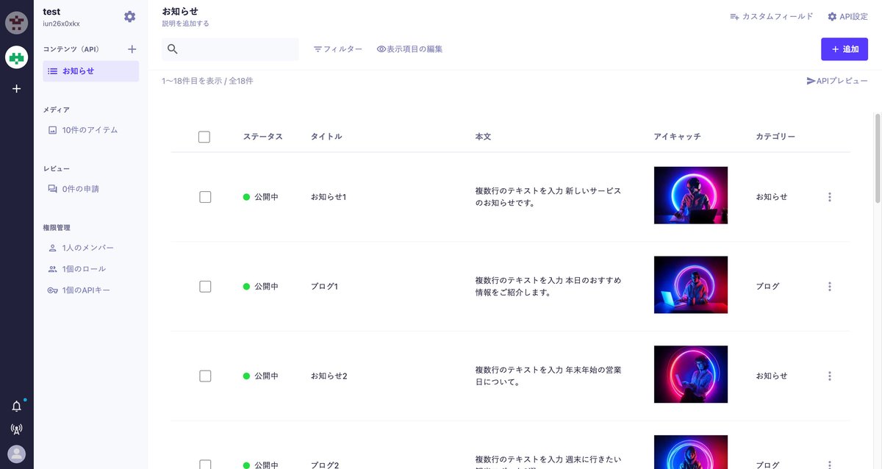The image size is (882, 469).
Task: Open カスタムフィールド
Action: [771, 16]
